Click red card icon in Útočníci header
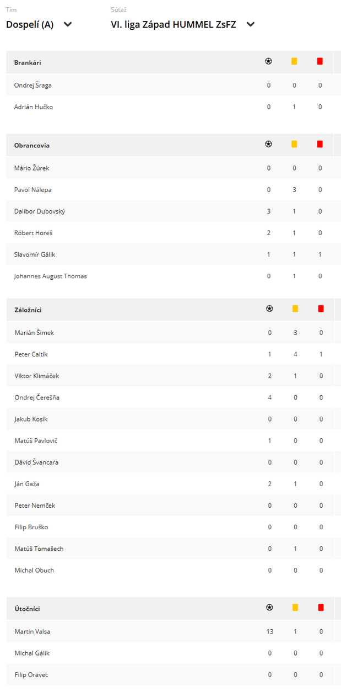 coord(321,608)
